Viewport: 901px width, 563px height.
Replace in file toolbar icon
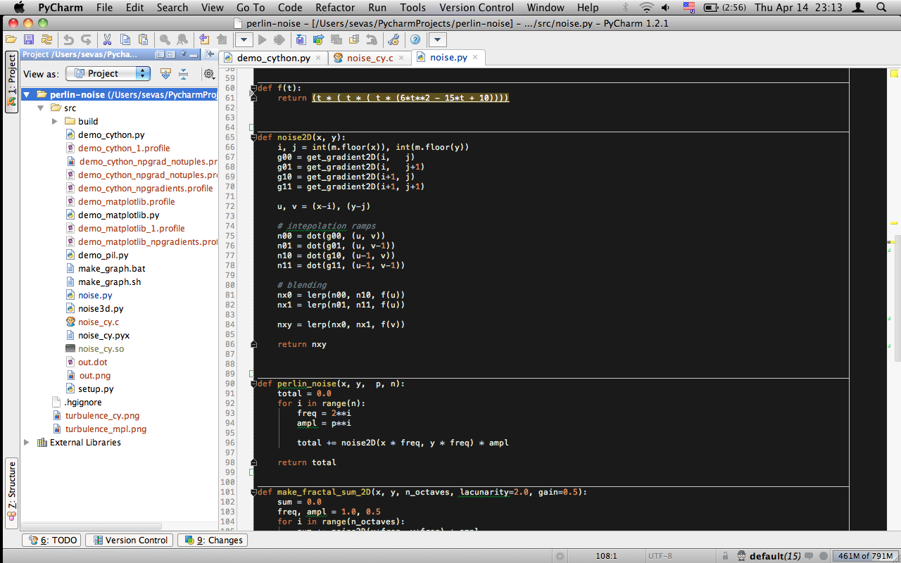[182, 40]
